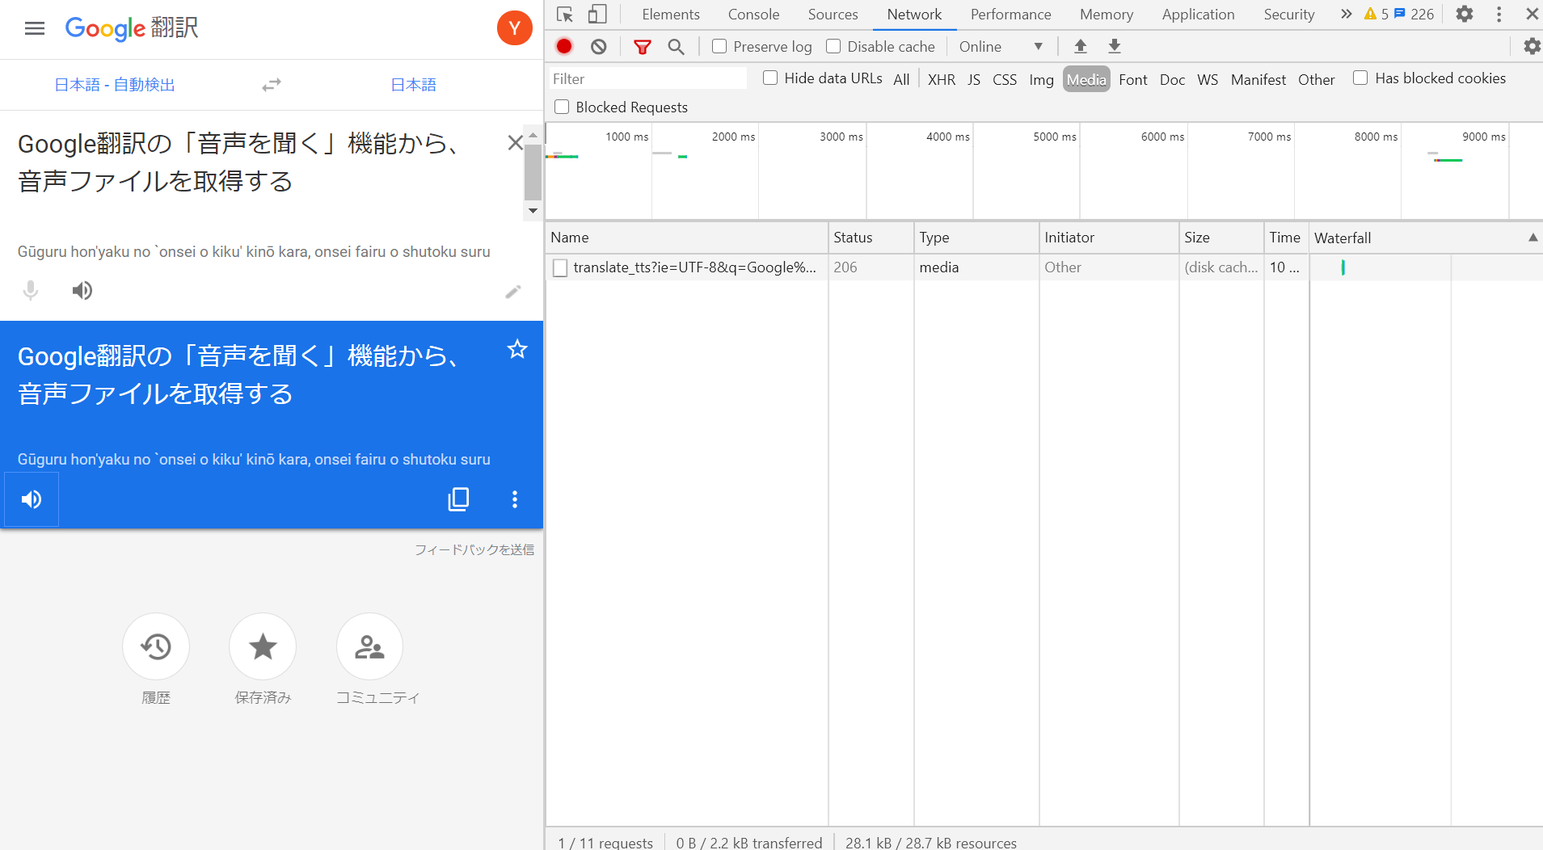Click the Google 翻訳 logo
Viewport: 1543px width, 850px height.
(132, 28)
